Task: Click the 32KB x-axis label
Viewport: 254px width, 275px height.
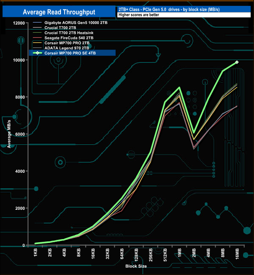Action: point(107,254)
